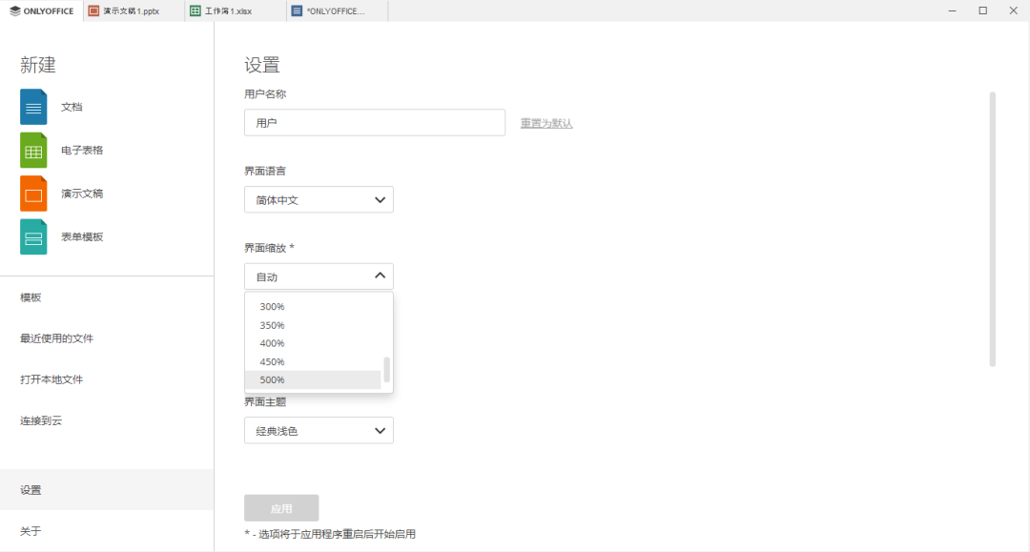Click the ONLYOFFICE logo

coord(41,10)
